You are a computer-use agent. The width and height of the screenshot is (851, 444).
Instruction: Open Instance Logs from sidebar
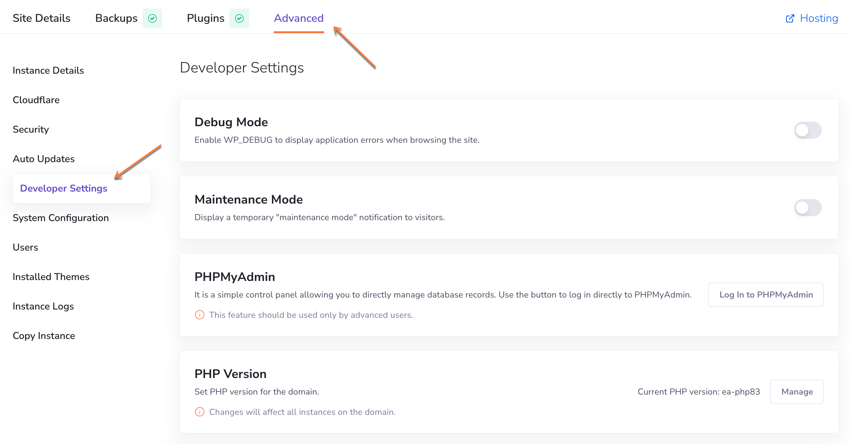pyautogui.click(x=43, y=306)
